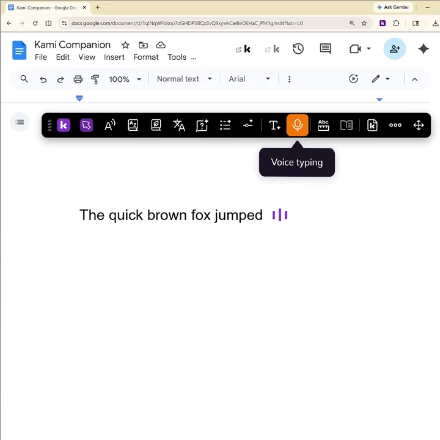440x440 pixels.
Task: Open Gemini sparkle in Docs header
Action: tap(423, 49)
